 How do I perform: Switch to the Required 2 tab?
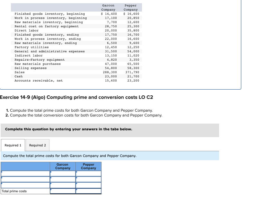click(x=37, y=145)
